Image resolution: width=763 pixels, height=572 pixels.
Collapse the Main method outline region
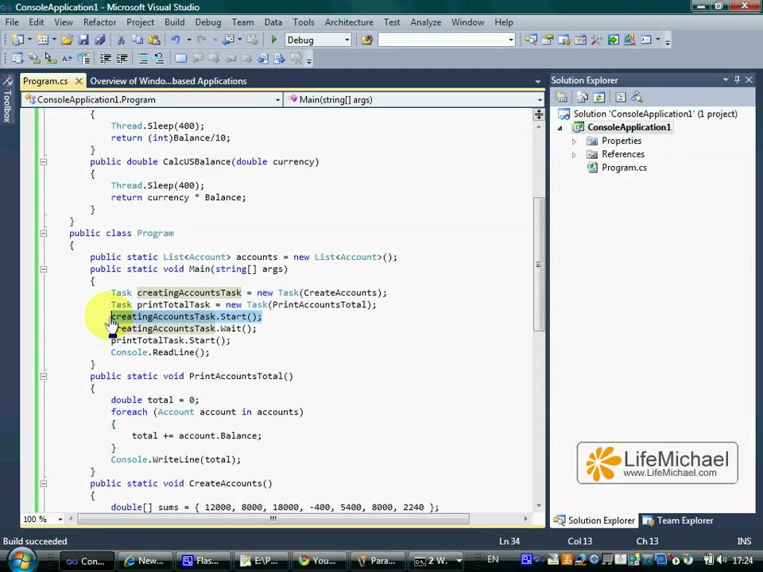43,269
